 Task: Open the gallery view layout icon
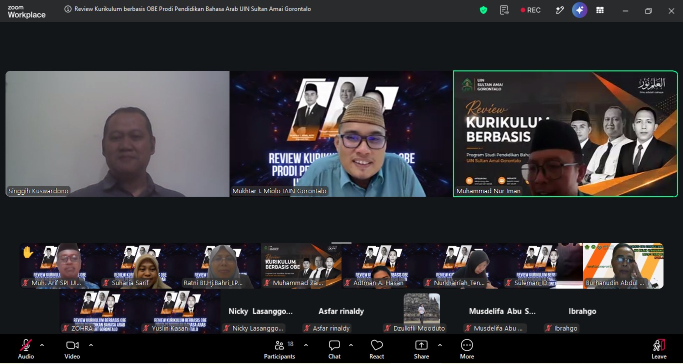coord(600,10)
